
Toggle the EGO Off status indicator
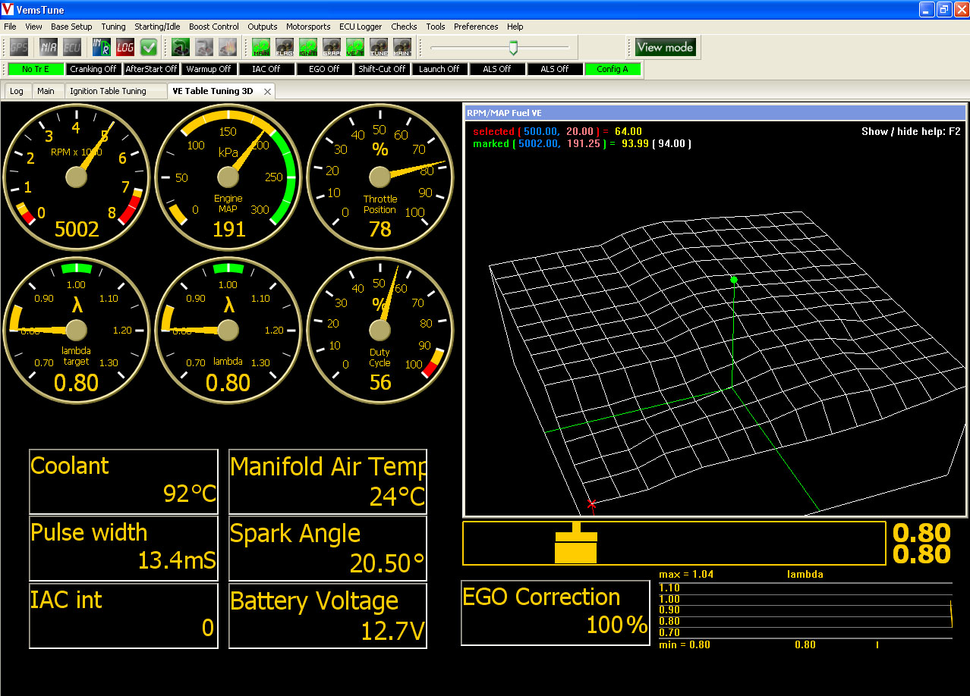click(324, 69)
